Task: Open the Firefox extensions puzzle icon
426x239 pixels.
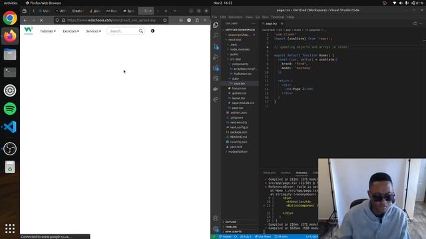Action: pyautogui.click(x=197, y=20)
